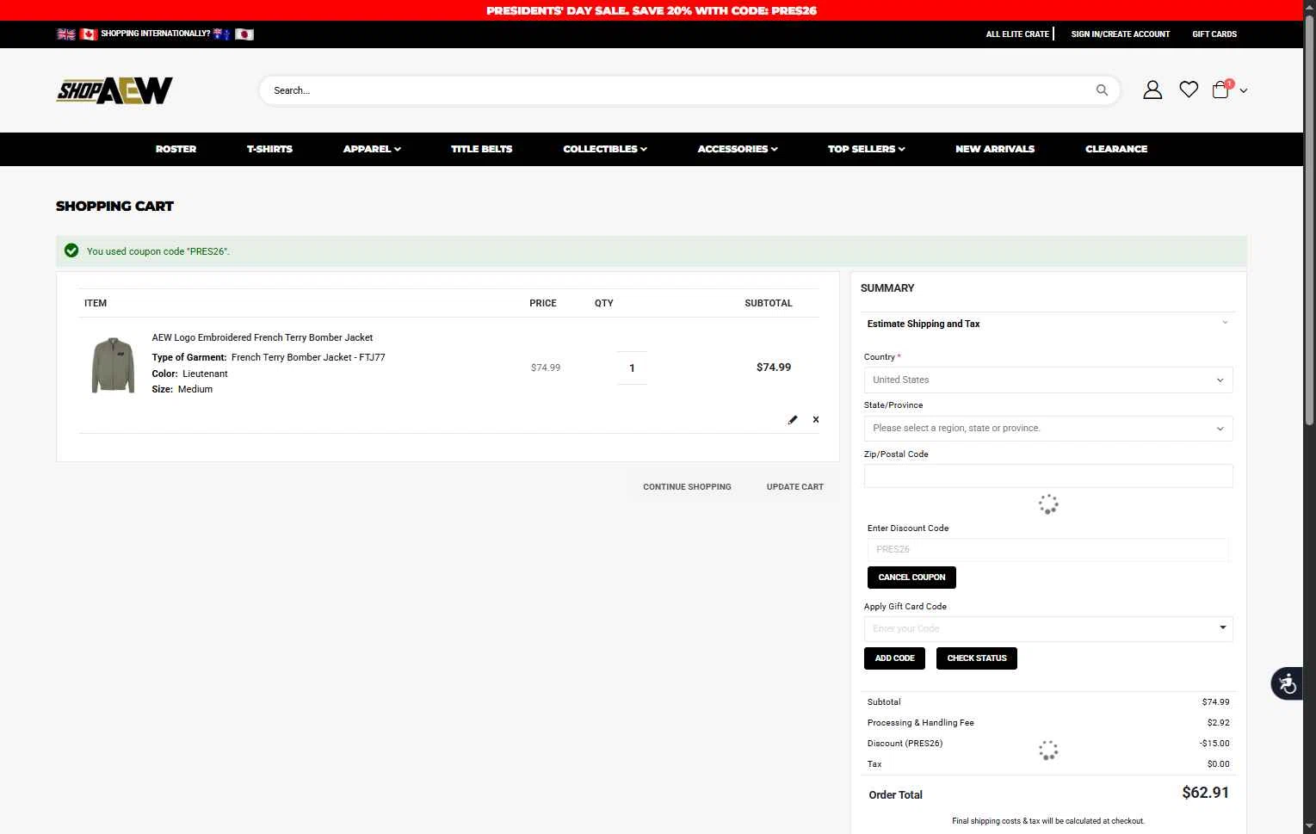Click SHOPPING INTERNATIONALLY? text
The width and height of the screenshot is (1316, 834).
155,34
